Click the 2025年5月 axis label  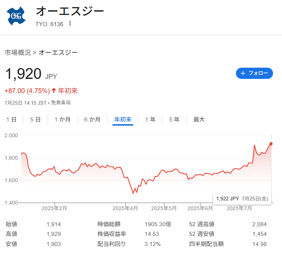click(x=164, y=208)
